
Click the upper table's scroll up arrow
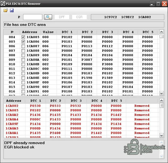pos(161,32)
